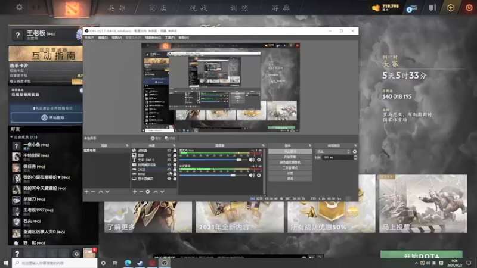Pop out the 控件 dock panel icon

coord(310,145)
